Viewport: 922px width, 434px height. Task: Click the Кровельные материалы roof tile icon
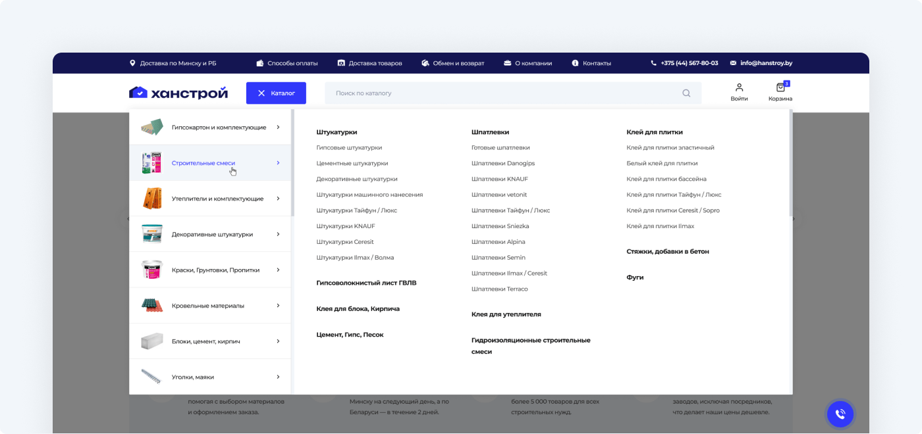pyautogui.click(x=151, y=306)
